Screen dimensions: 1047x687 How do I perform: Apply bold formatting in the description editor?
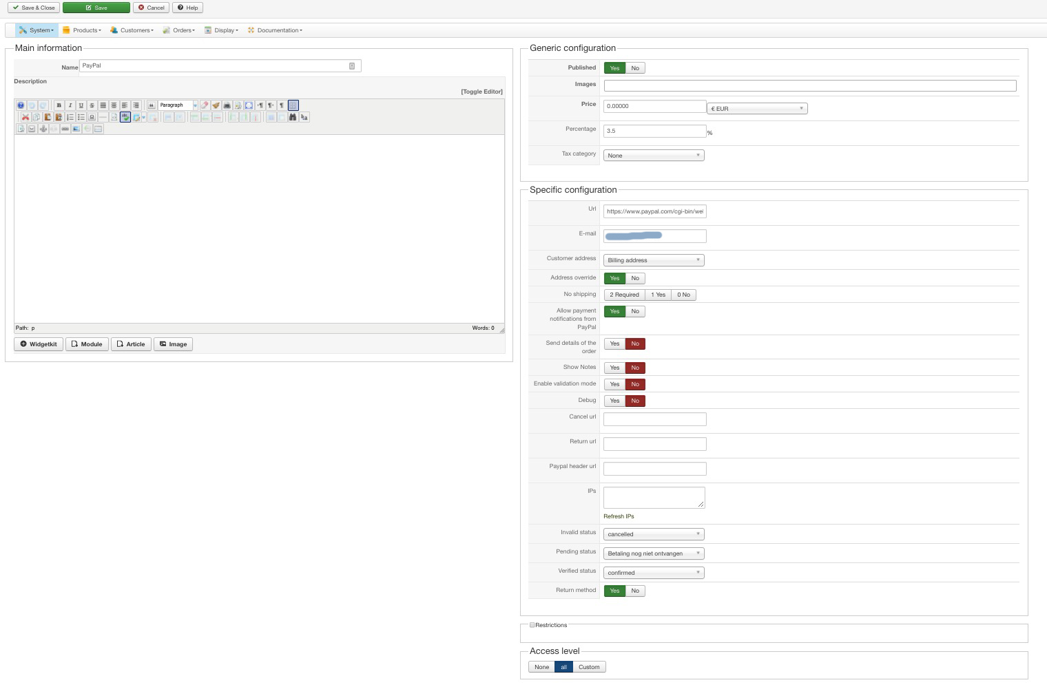click(59, 105)
